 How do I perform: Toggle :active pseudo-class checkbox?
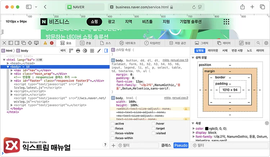click(x=113, y=123)
